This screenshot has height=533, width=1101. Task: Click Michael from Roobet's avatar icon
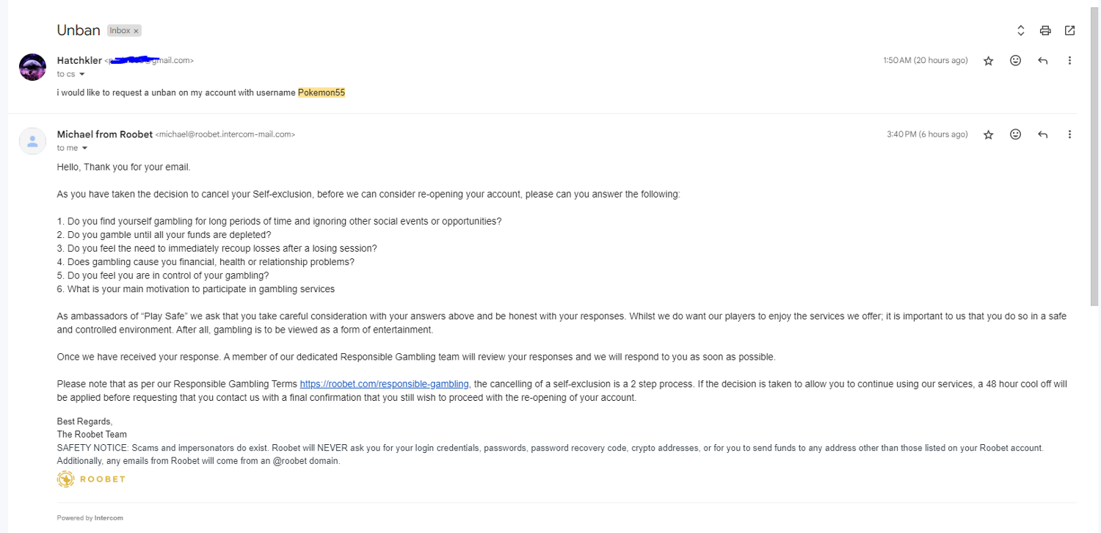coord(32,141)
